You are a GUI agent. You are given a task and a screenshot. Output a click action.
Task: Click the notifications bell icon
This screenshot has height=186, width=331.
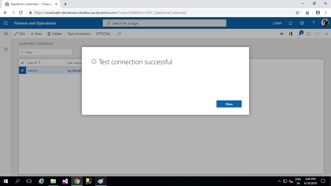pyautogui.click(x=290, y=23)
